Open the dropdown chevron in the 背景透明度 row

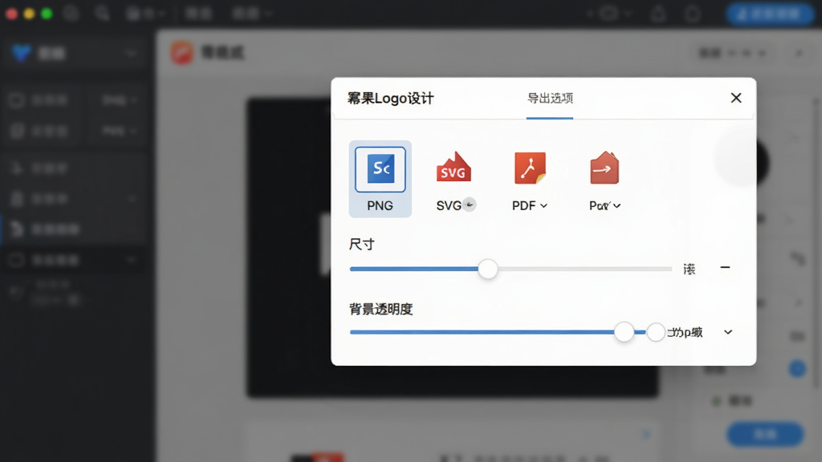point(728,332)
